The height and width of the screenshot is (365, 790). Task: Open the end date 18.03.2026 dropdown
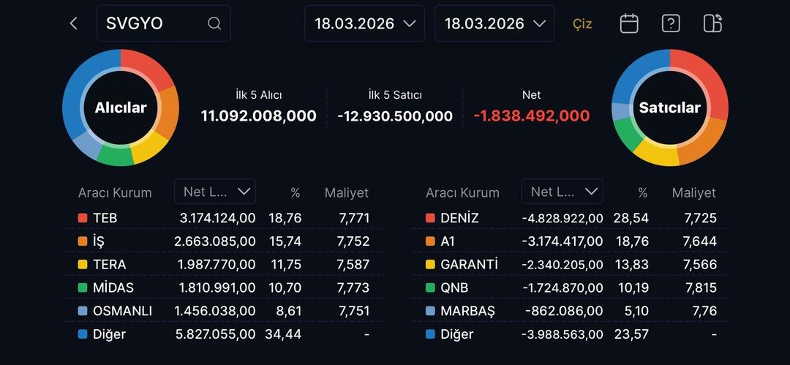(494, 23)
